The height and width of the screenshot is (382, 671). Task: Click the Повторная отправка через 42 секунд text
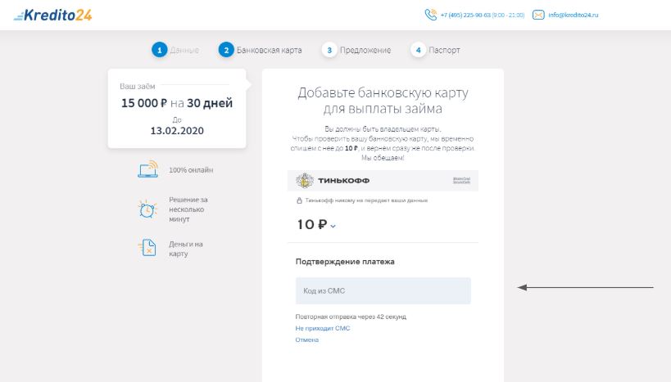click(x=351, y=317)
